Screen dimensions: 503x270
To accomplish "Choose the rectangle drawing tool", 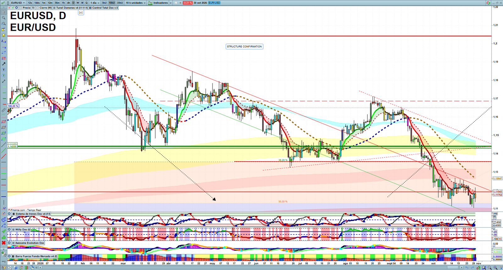I will (x=4, y=58).
